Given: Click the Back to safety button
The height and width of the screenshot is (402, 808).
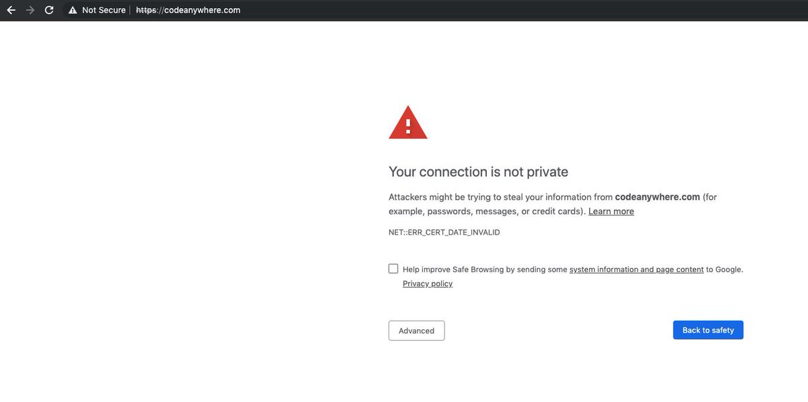Looking at the screenshot, I should pos(708,330).
